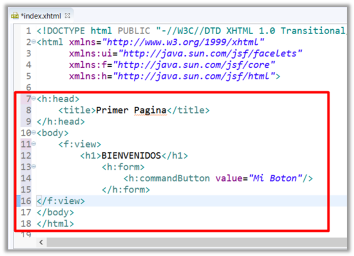Collapse the h:head fold on line 7
The image size is (354, 256).
pyautogui.click(x=34, y=99)
